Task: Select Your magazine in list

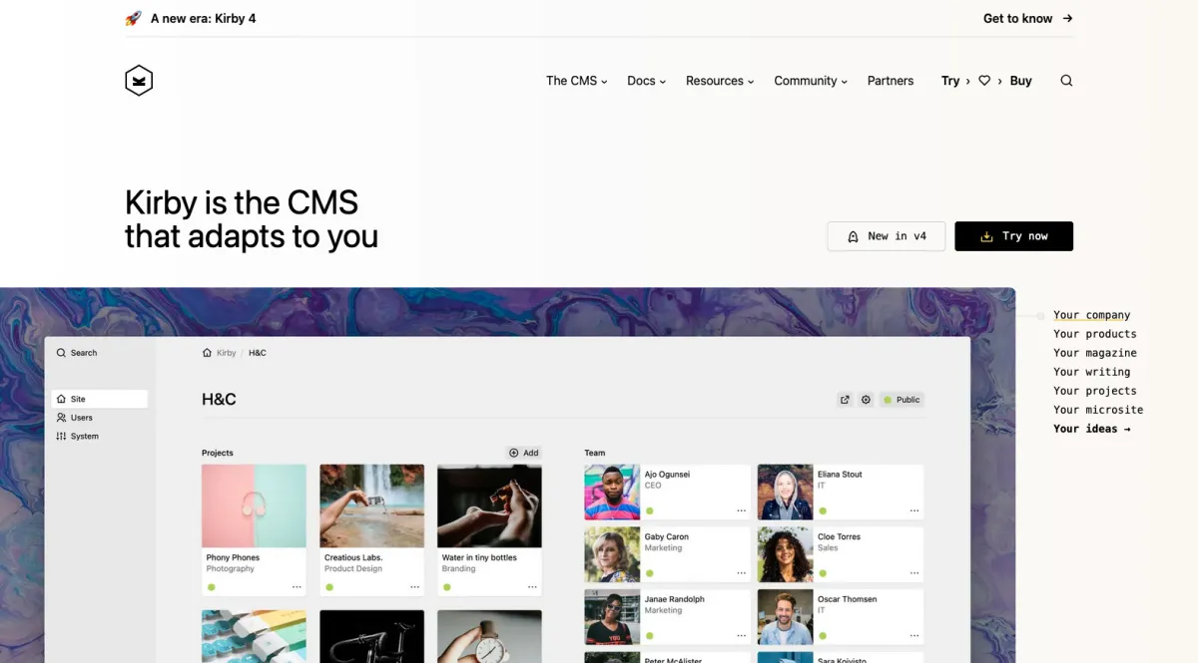Action: click(x=1095, y=353)
